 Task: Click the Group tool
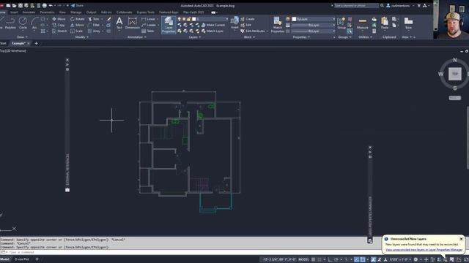click(341, 23)
